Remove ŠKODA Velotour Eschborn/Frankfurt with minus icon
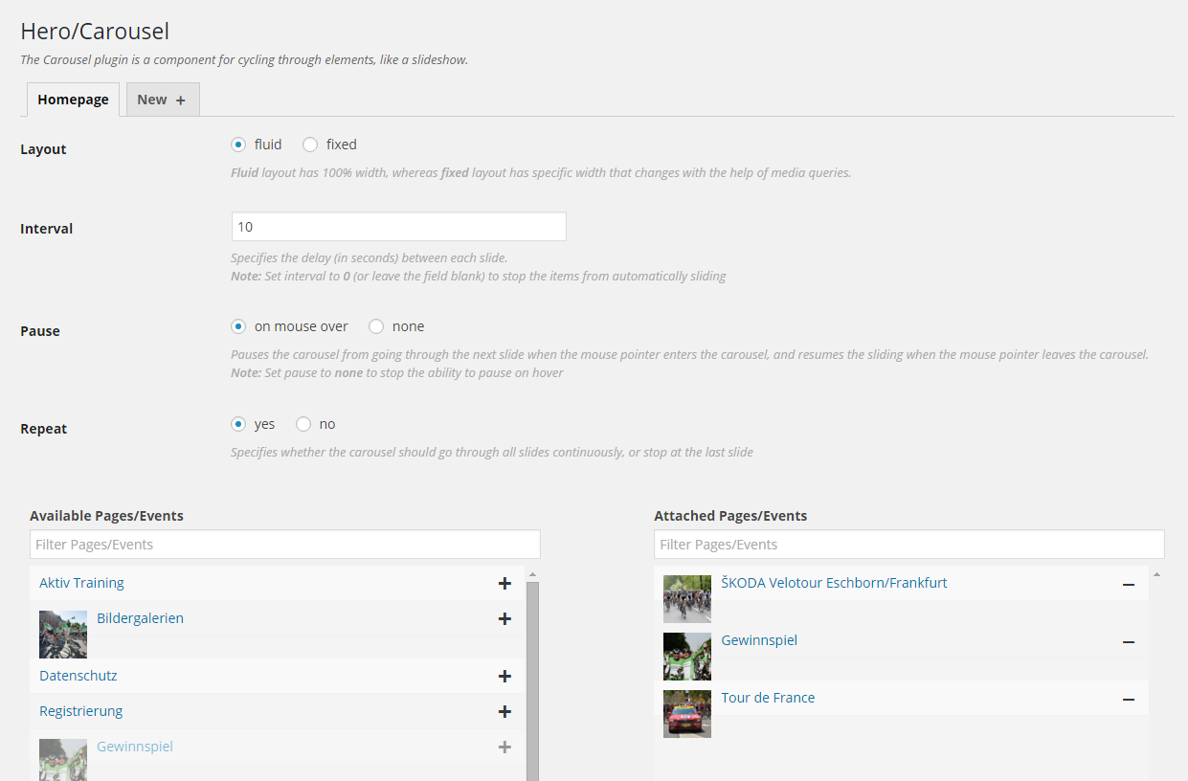 coord(1129,585)
